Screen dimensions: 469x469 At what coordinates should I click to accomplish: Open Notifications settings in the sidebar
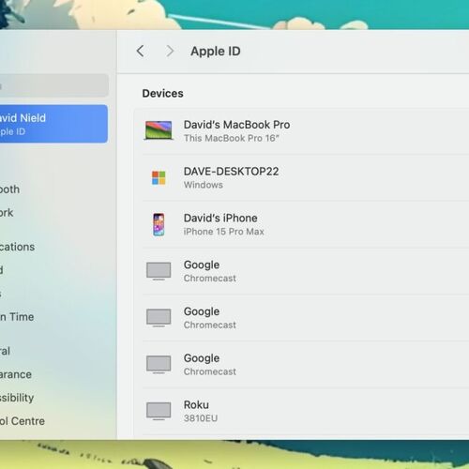[18, 247]
